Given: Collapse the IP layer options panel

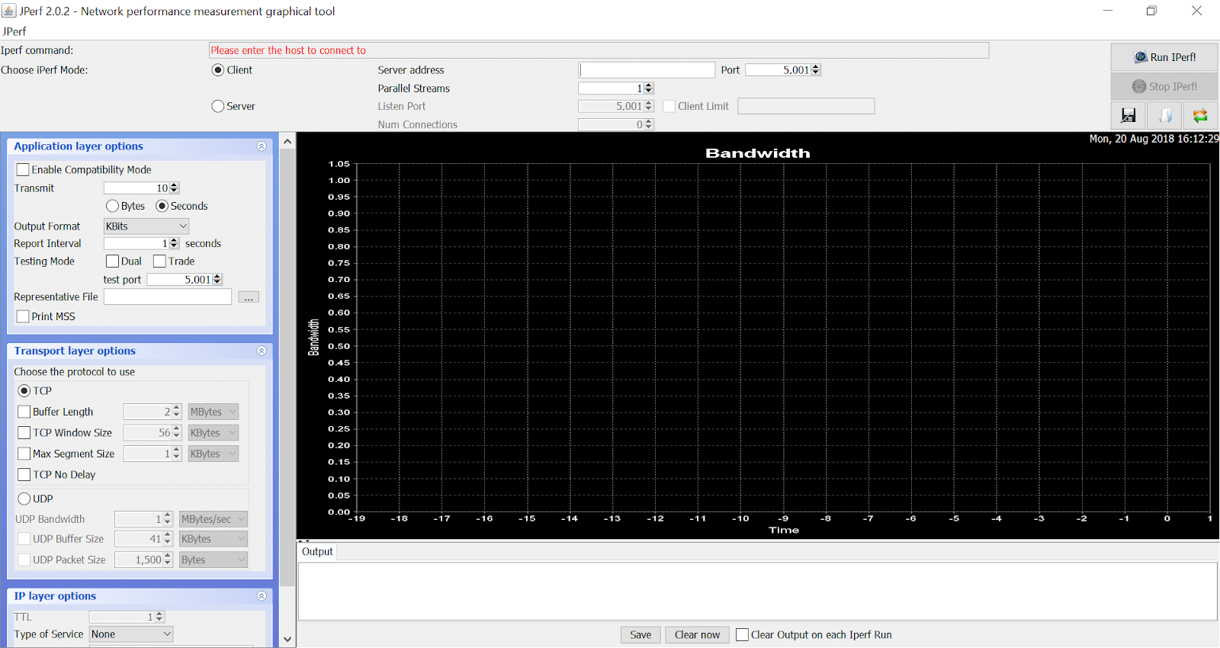Looking at the screenshot, I should 262,596.
